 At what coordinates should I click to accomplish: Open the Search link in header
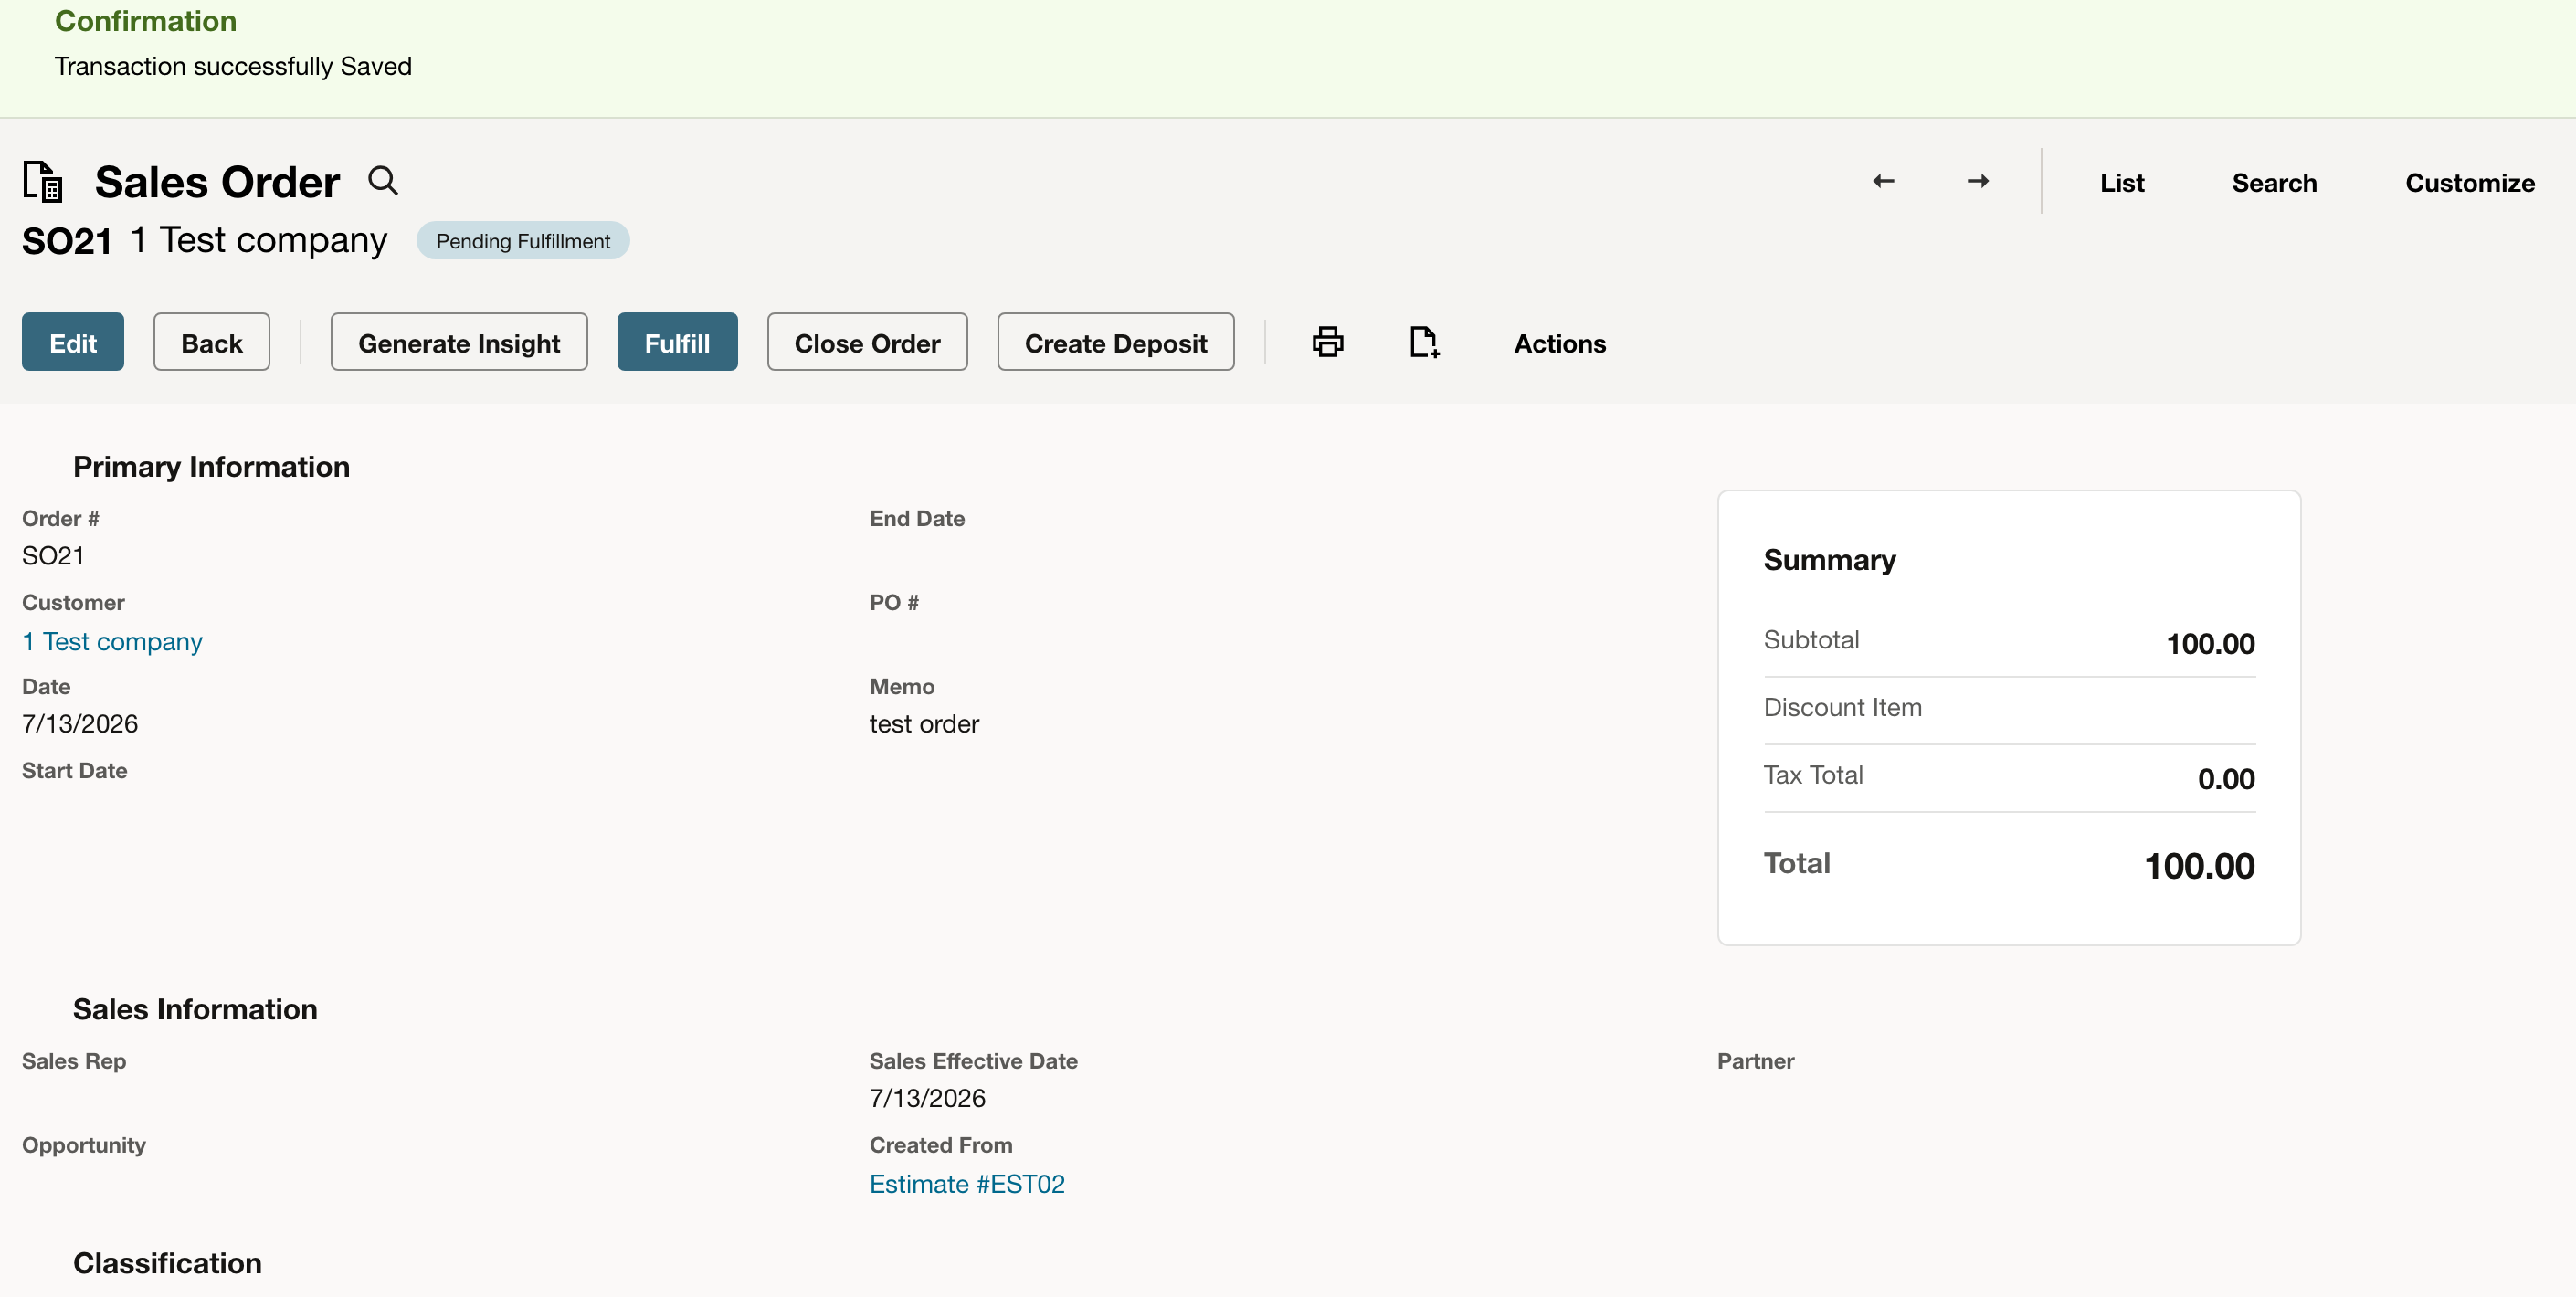pyautogui.click(x=2273, y=183)
